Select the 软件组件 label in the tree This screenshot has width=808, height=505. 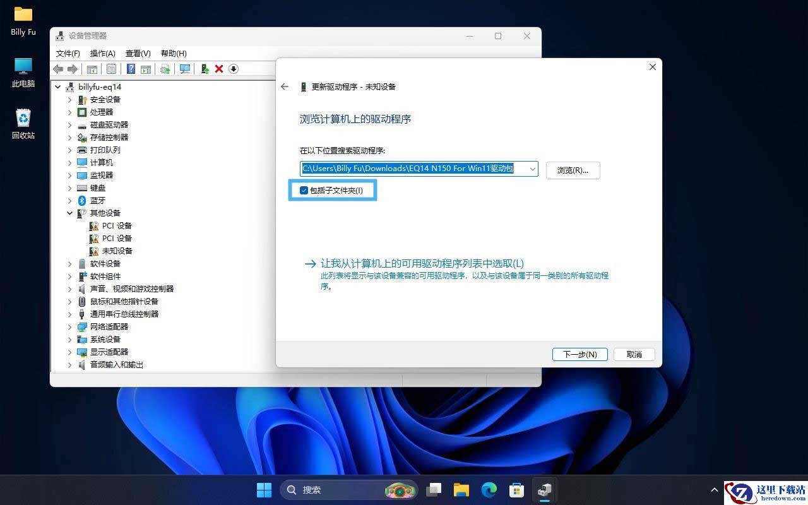click(x=105, y=276)
